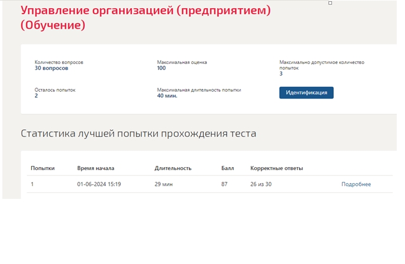
Task: Click the maximum score value 100
Action: (161, 68)
